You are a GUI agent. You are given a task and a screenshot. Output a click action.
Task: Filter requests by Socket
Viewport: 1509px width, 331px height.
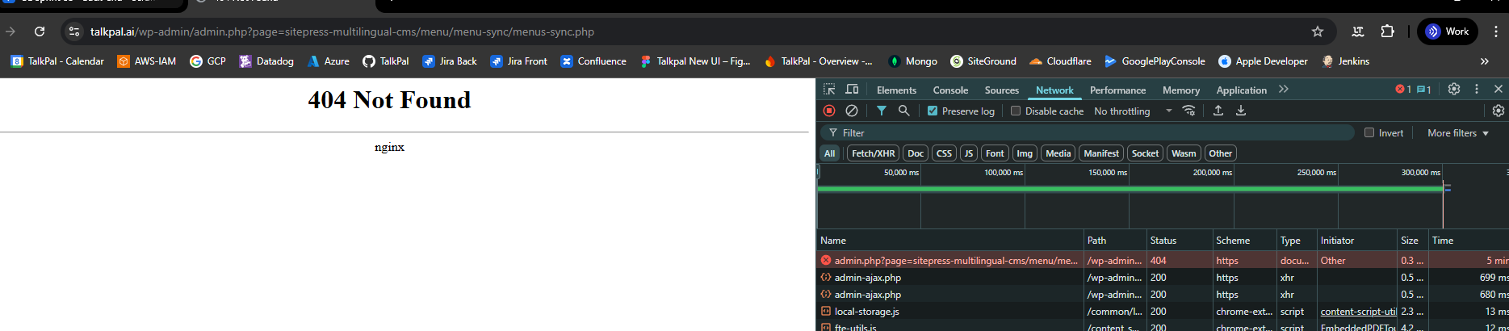tap(1145, 153)
